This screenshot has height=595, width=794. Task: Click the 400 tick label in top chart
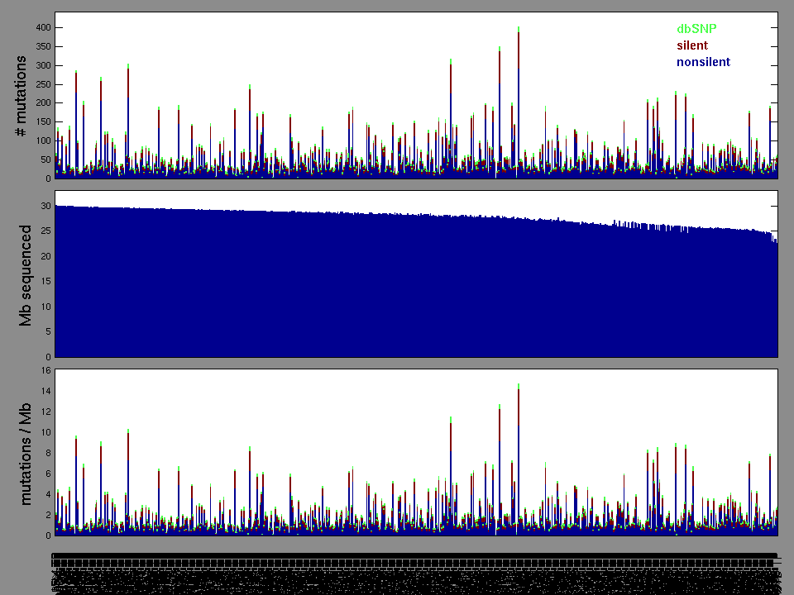pos(41,27)
